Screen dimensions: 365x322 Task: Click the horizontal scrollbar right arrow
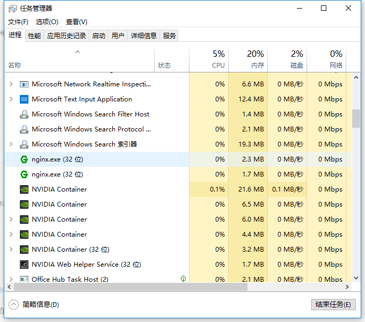point(347,287)
